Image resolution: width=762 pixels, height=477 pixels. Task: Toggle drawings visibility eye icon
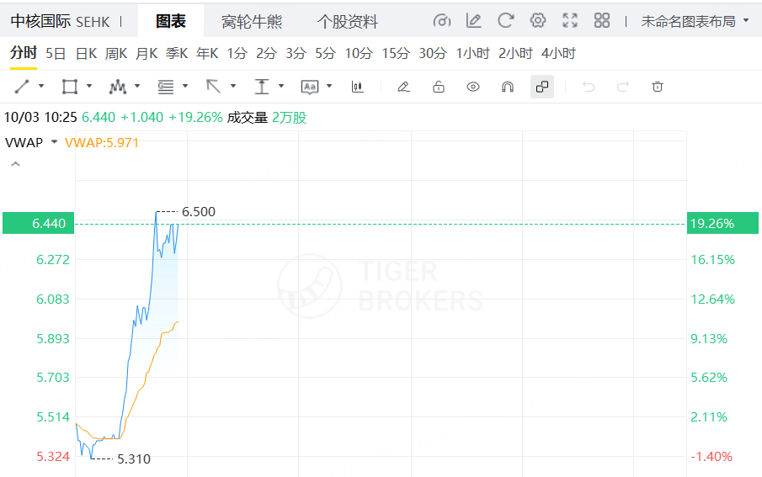point(473,87)
